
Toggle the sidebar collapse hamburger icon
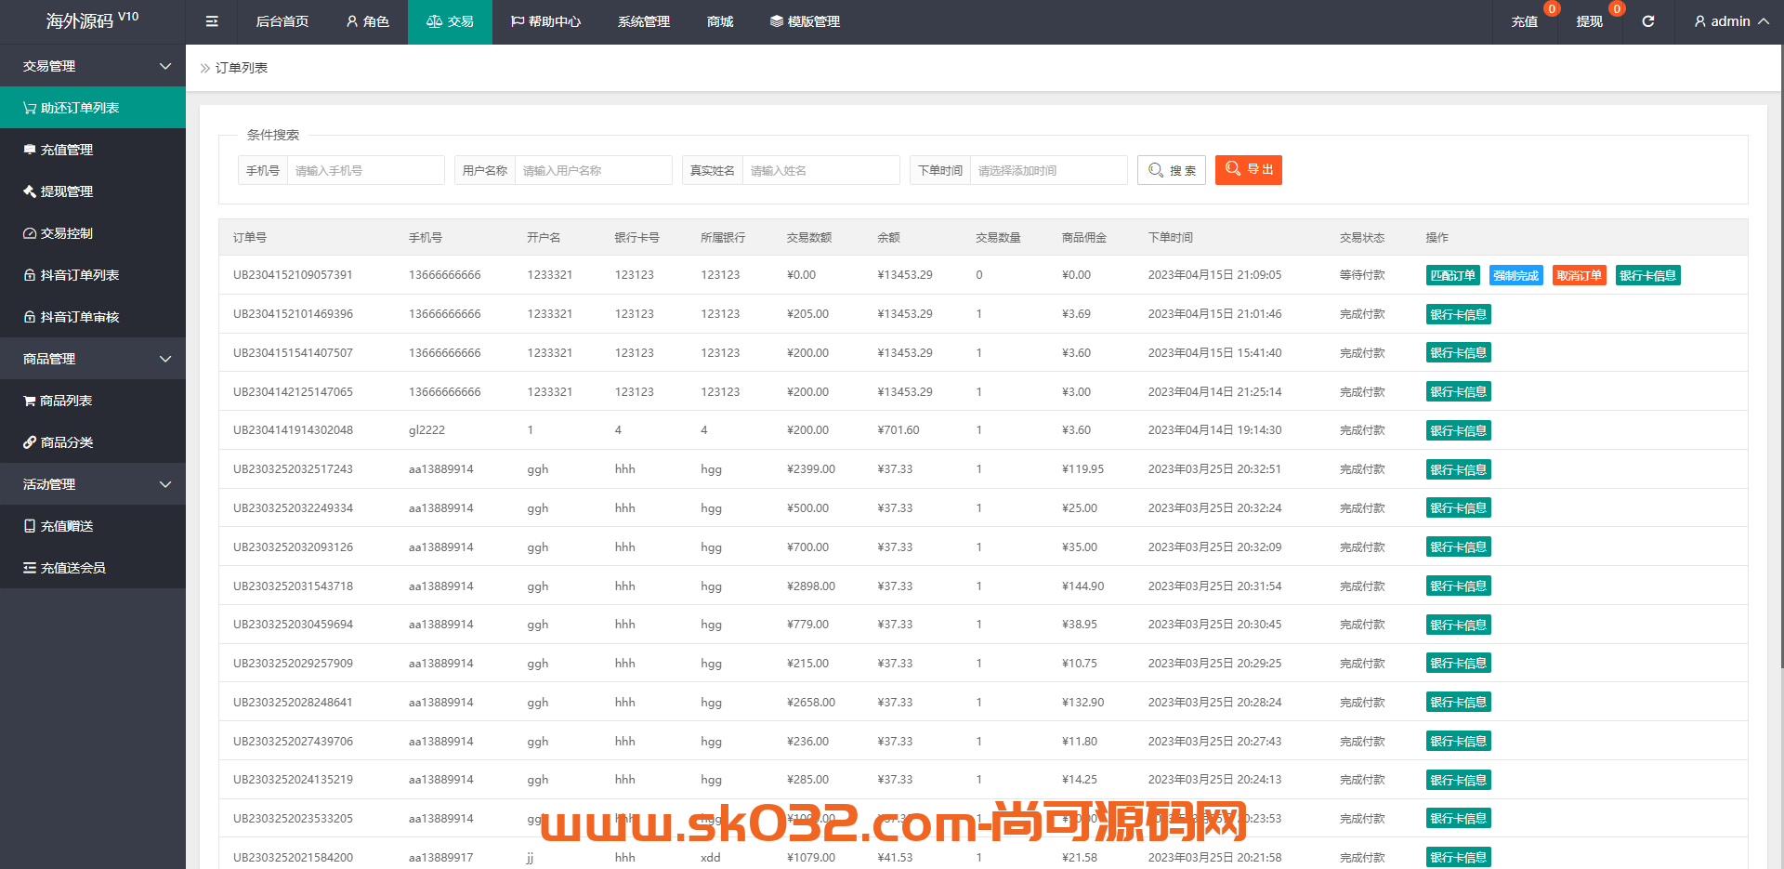(212, 21)
